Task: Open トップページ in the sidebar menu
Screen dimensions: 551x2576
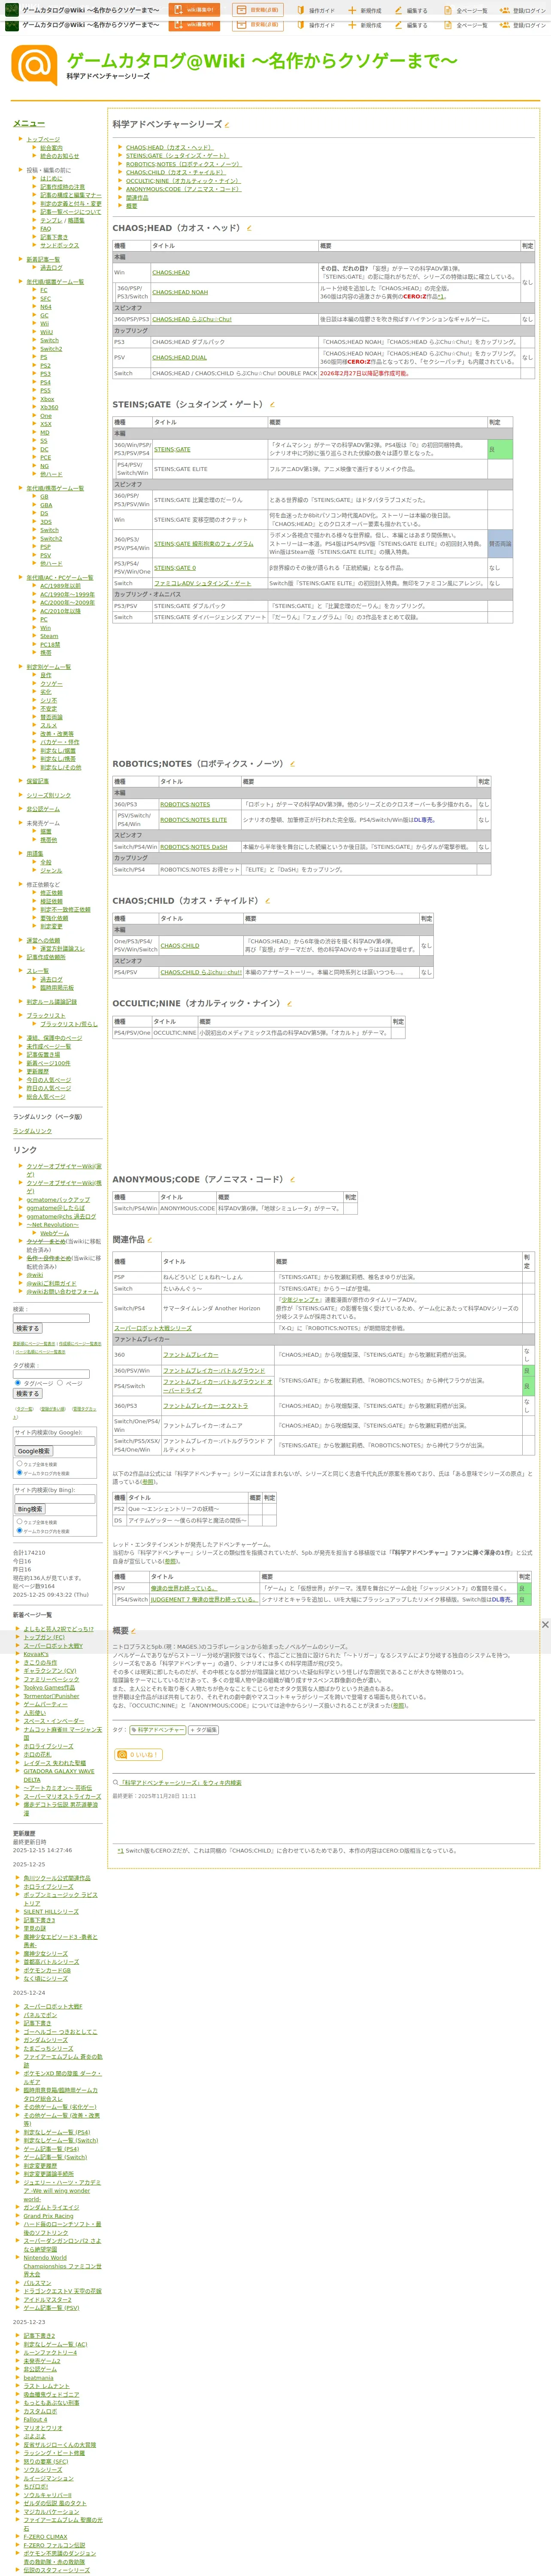Action: point(43,139)
